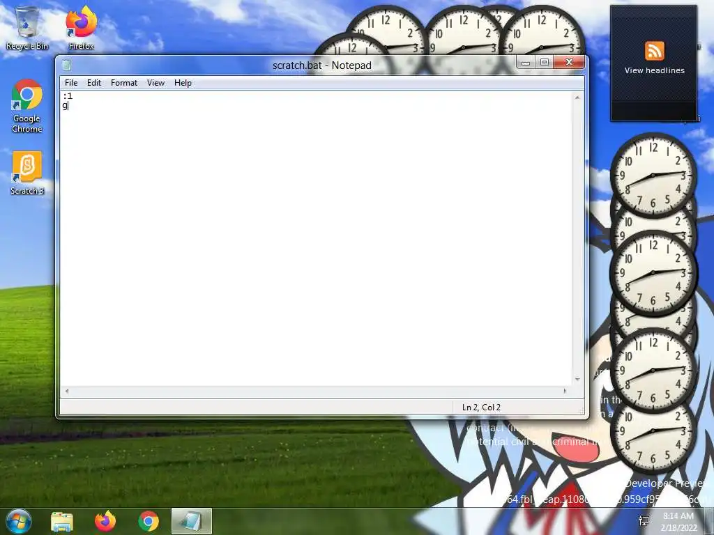This screenshot has height=535, width=714.
Task: Click the ":1" line in the editor
Action: 68,96
